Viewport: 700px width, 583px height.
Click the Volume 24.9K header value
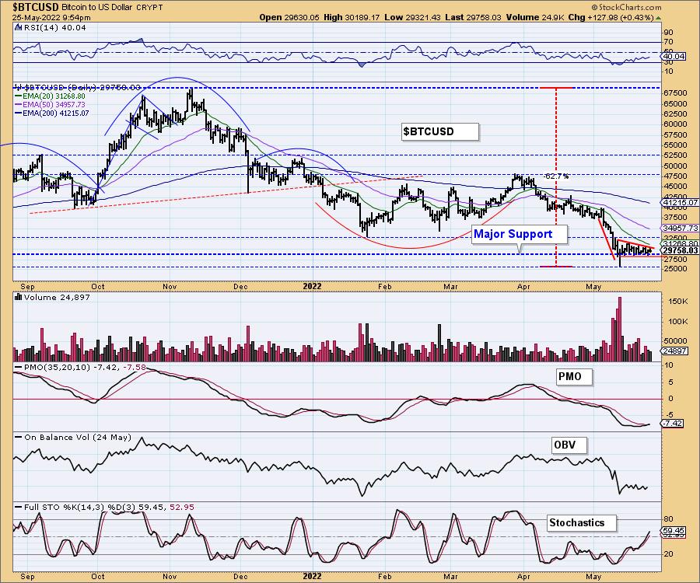[x=536, y=17]
